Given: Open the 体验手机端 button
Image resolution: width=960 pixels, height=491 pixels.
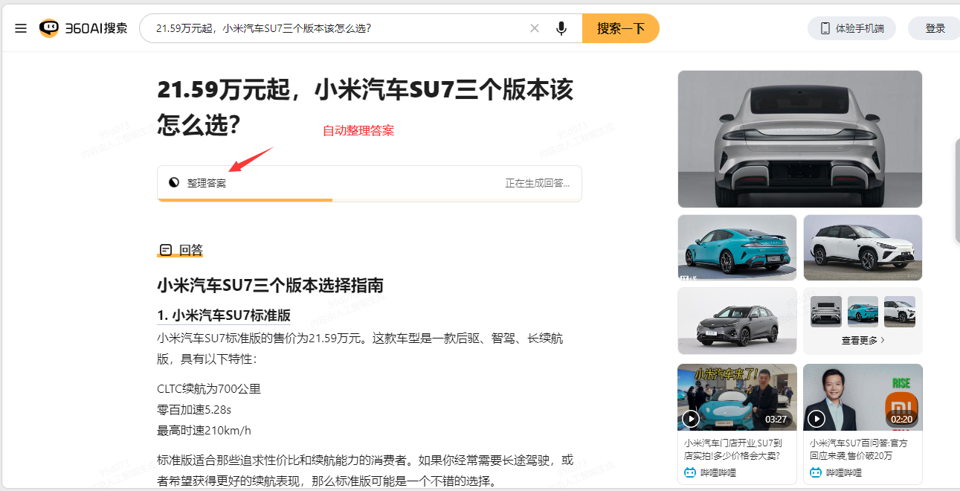Looking at the screenshot, I should point(851,28).
